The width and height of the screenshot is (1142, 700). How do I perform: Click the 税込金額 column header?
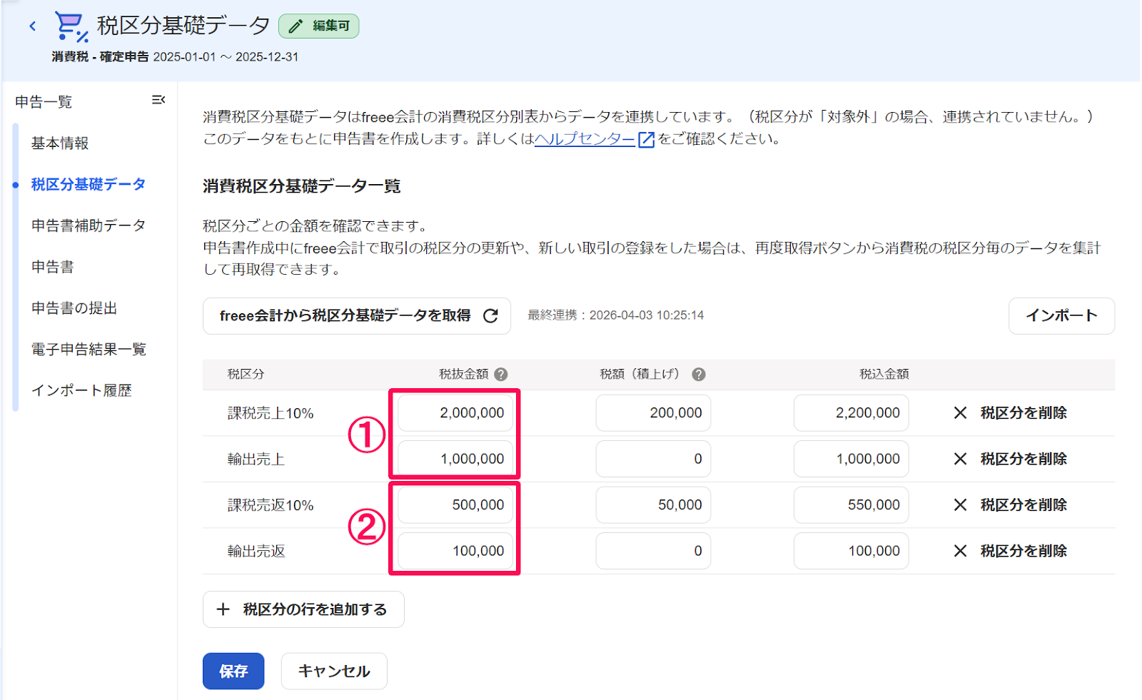pos(884,374)
